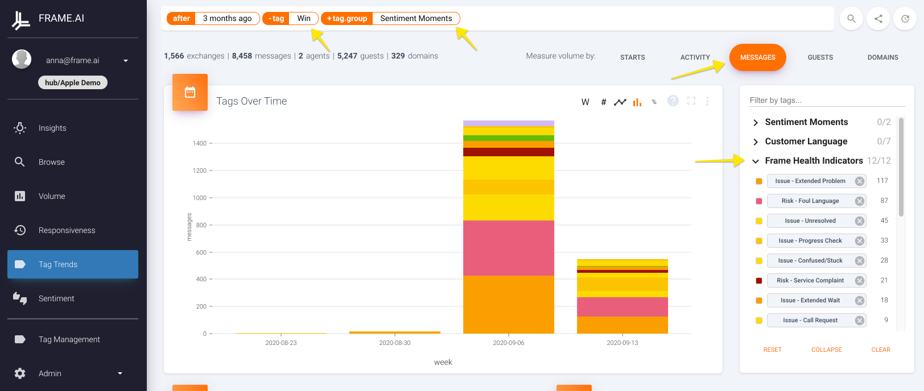Edit the 'after 3 months ago' filter chip
924x391 pixels.
pos(213,18)
